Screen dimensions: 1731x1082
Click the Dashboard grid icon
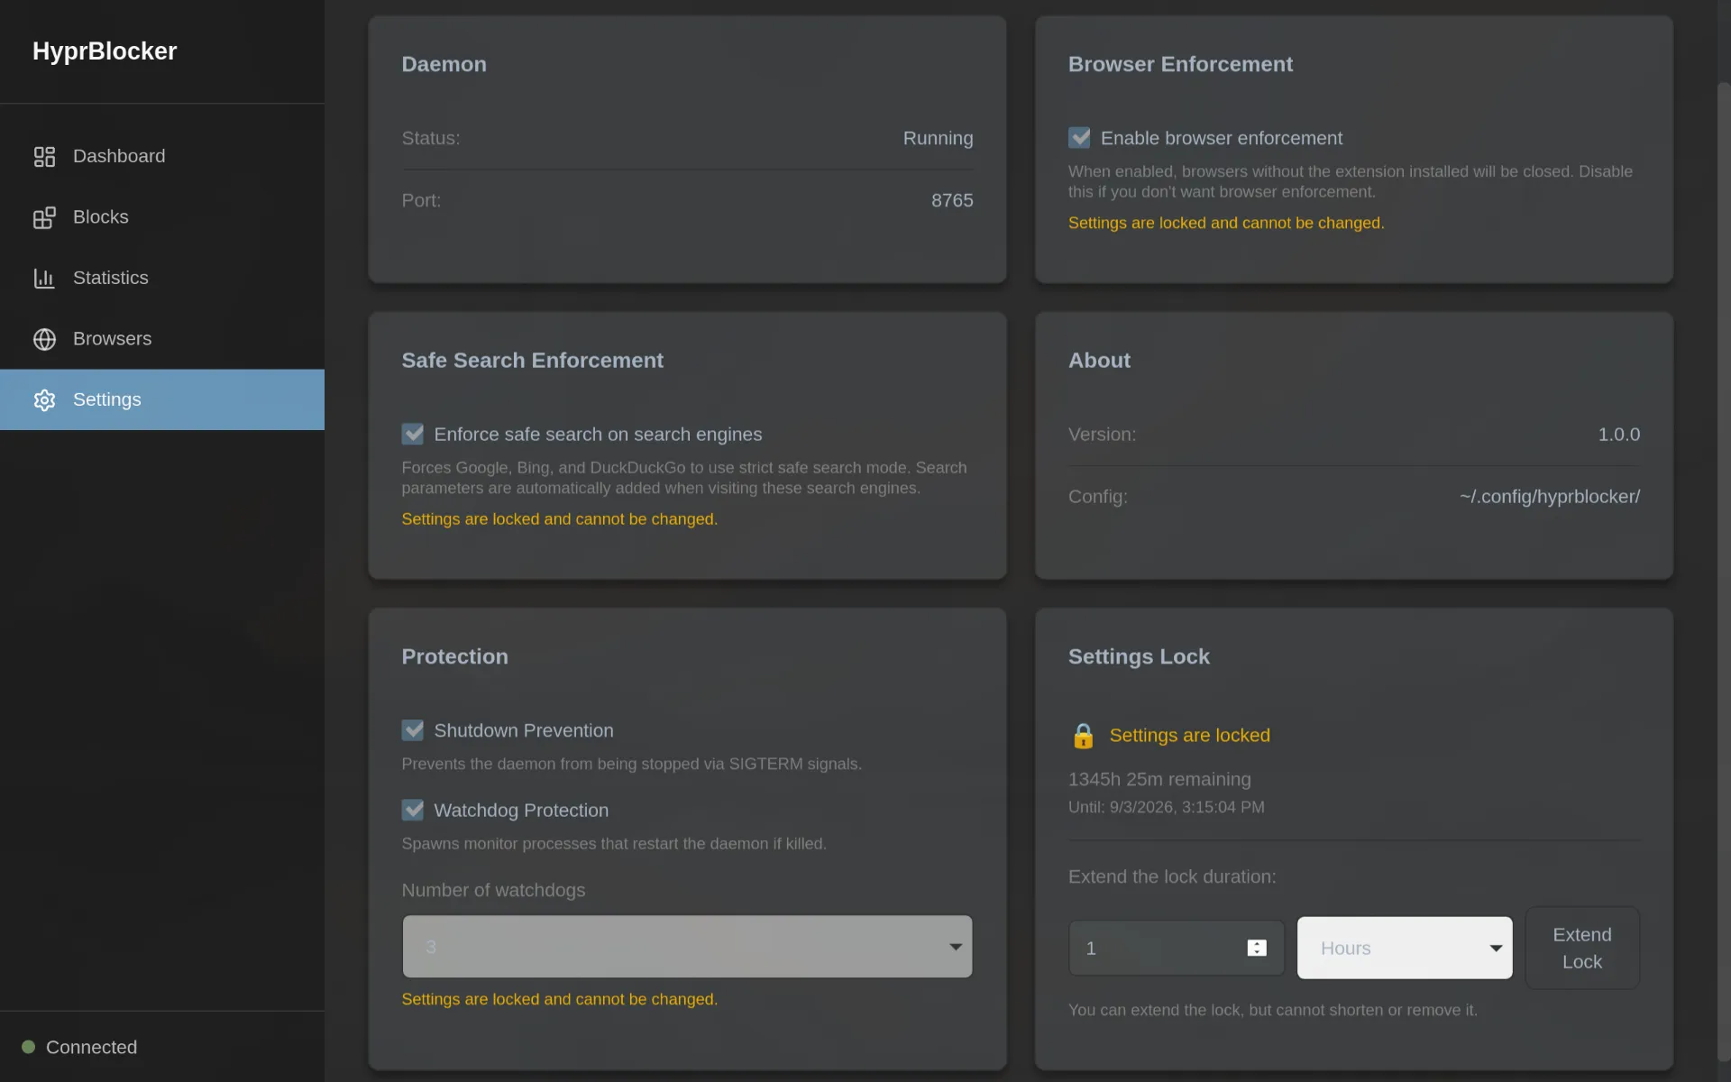pyautogui.click(x=44, y=157)
